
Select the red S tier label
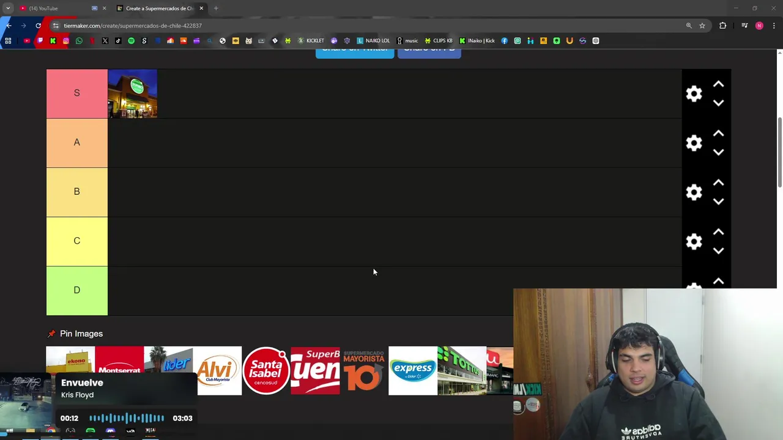76,94
